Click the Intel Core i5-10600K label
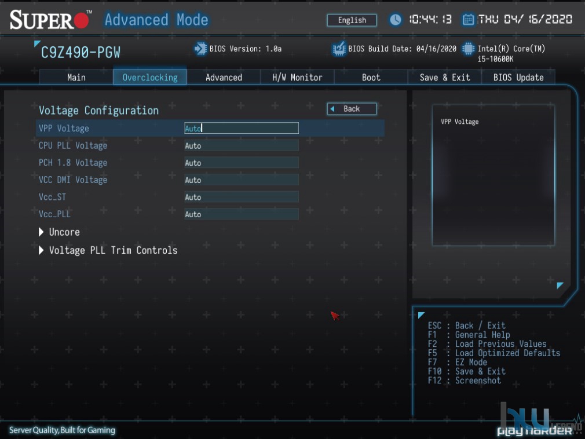Viewport: 585px width, 439px height. click(511, 53)
